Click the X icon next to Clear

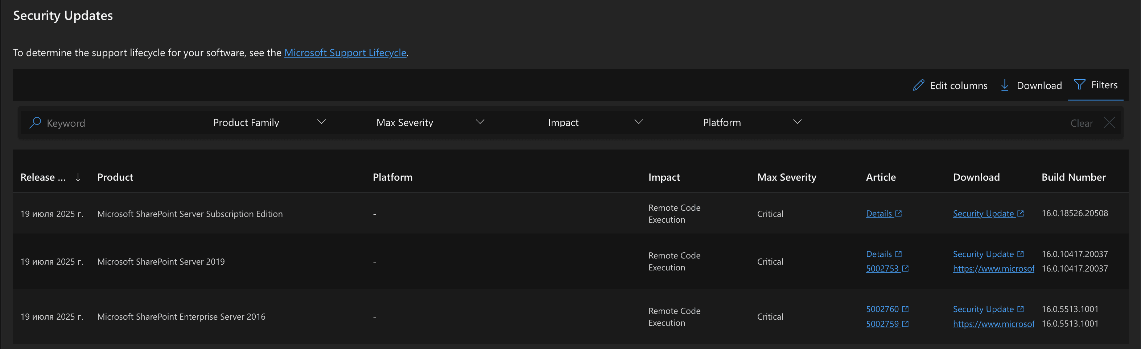tap(1109, 122)
